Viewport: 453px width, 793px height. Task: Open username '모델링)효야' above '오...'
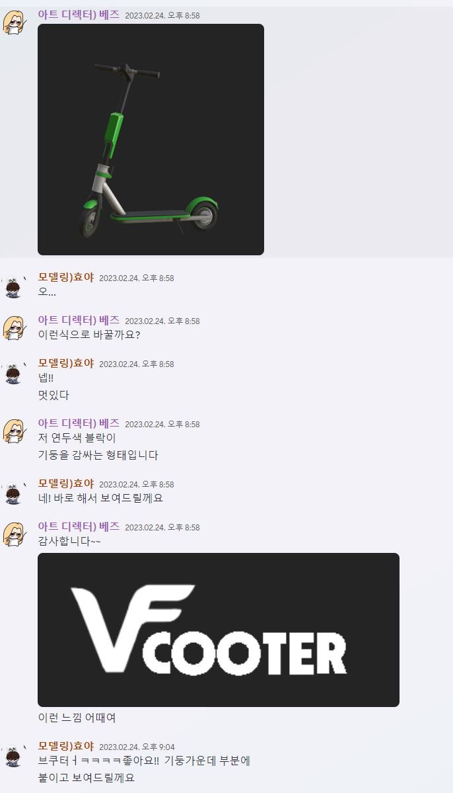pos(66,277)
